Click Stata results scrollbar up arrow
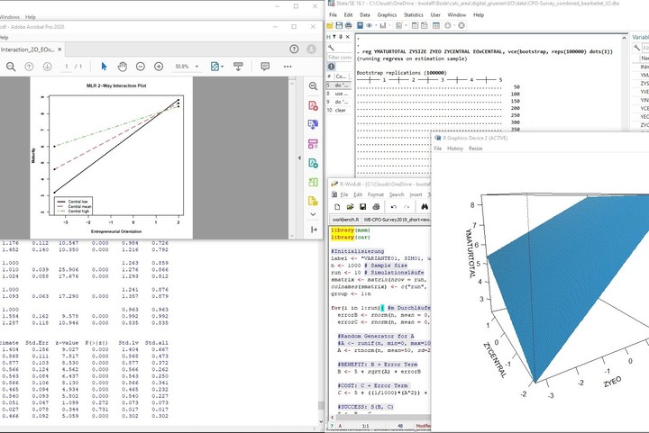The width and height of the screenshot is (649, 433). pos(624,38)
